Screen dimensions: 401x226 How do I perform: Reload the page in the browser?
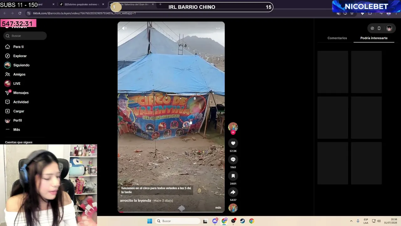point(20,13)
